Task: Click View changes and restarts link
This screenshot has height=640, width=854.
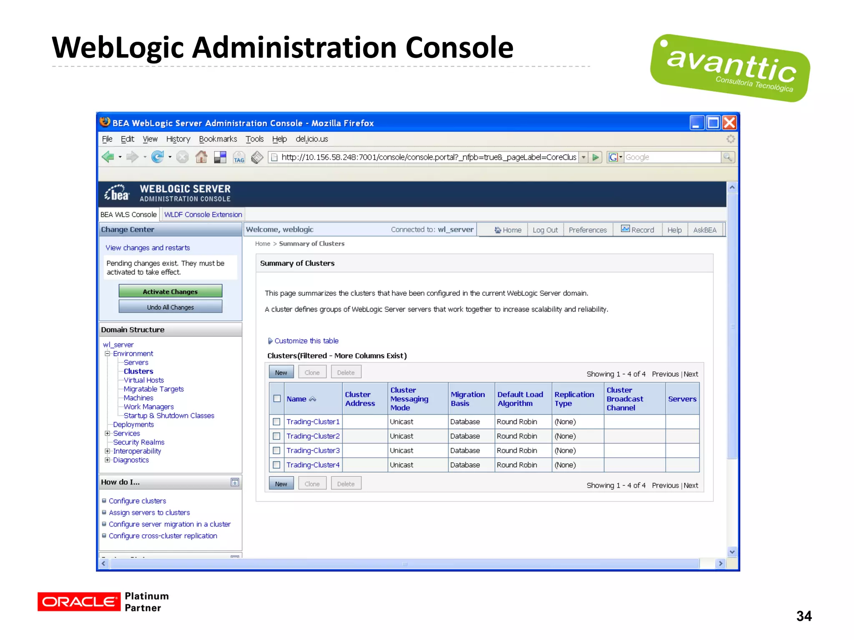Action: pos(148,247)
